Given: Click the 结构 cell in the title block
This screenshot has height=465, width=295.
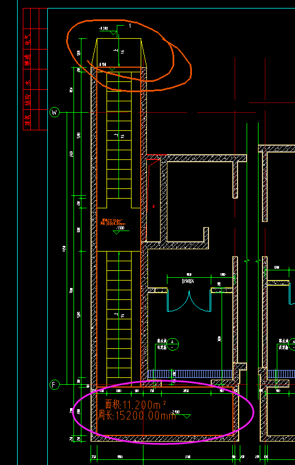Looking at the screenshot, I should 27,100.
